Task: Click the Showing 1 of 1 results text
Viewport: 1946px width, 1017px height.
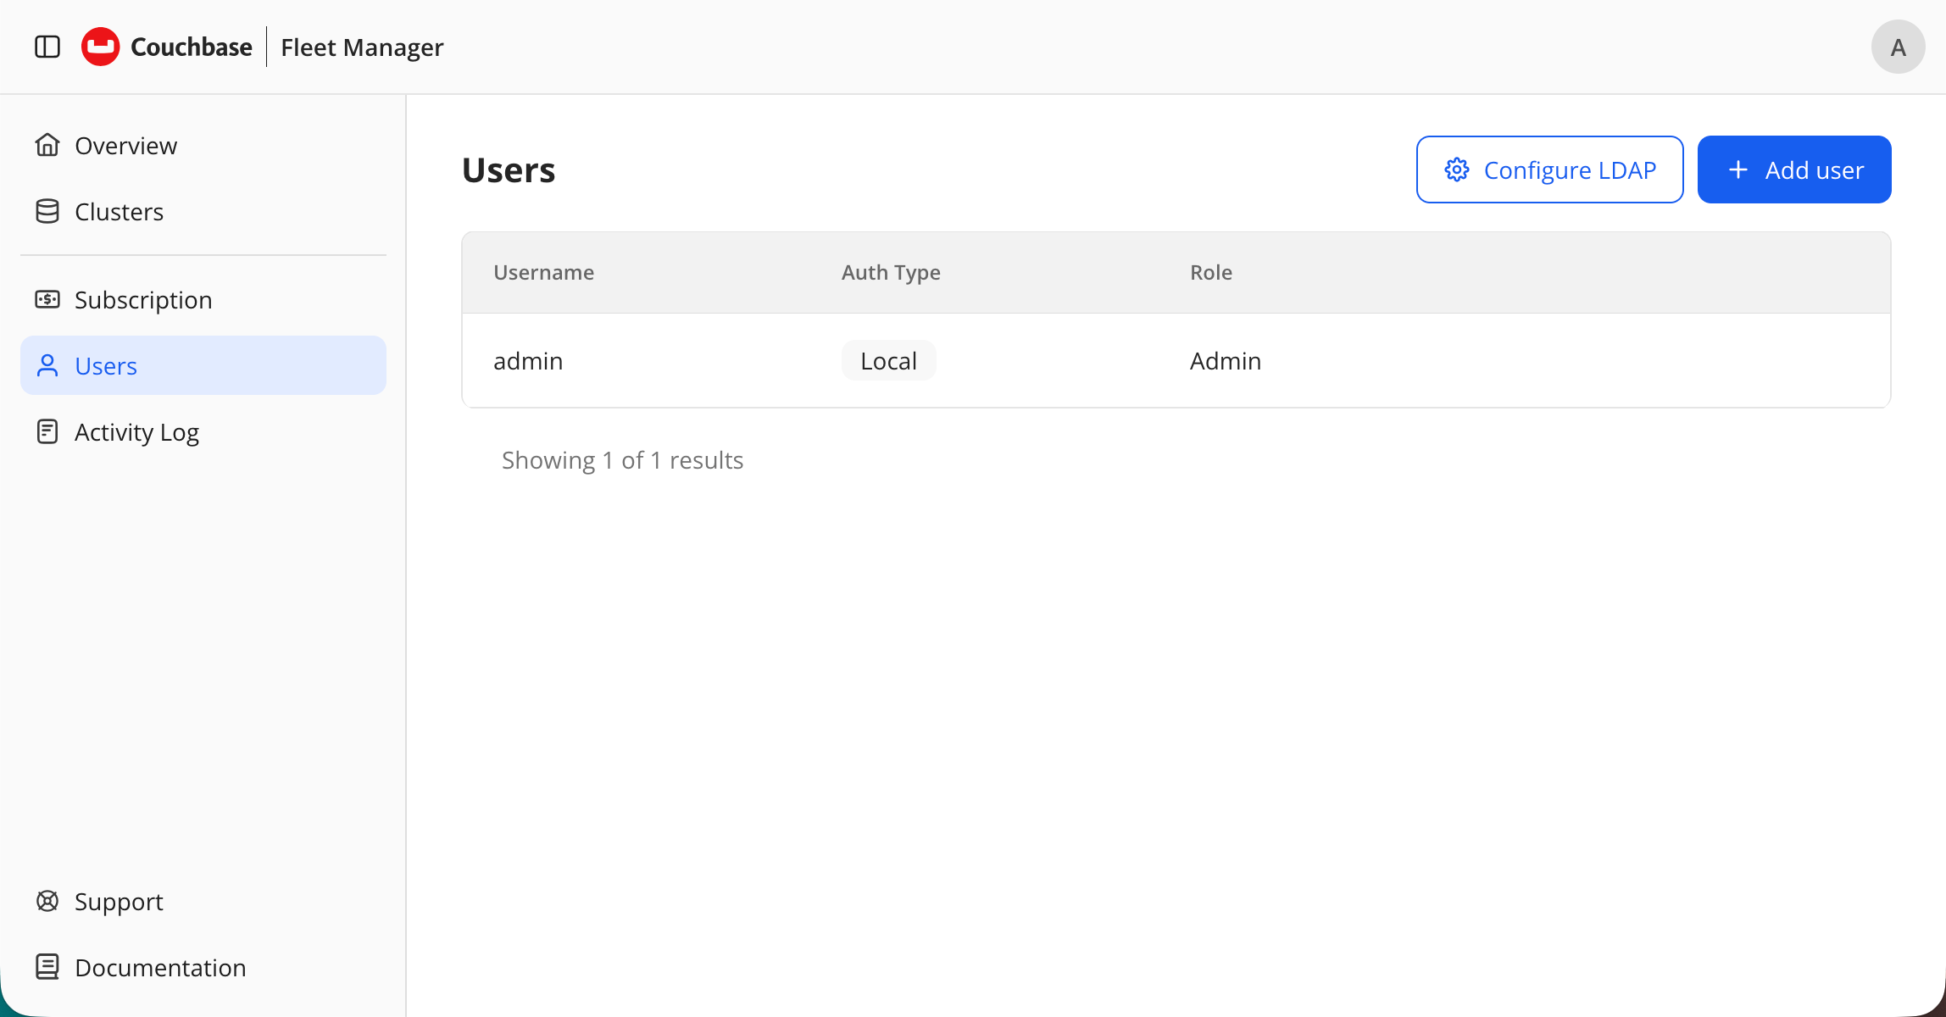Action: (x=622, y=459)
